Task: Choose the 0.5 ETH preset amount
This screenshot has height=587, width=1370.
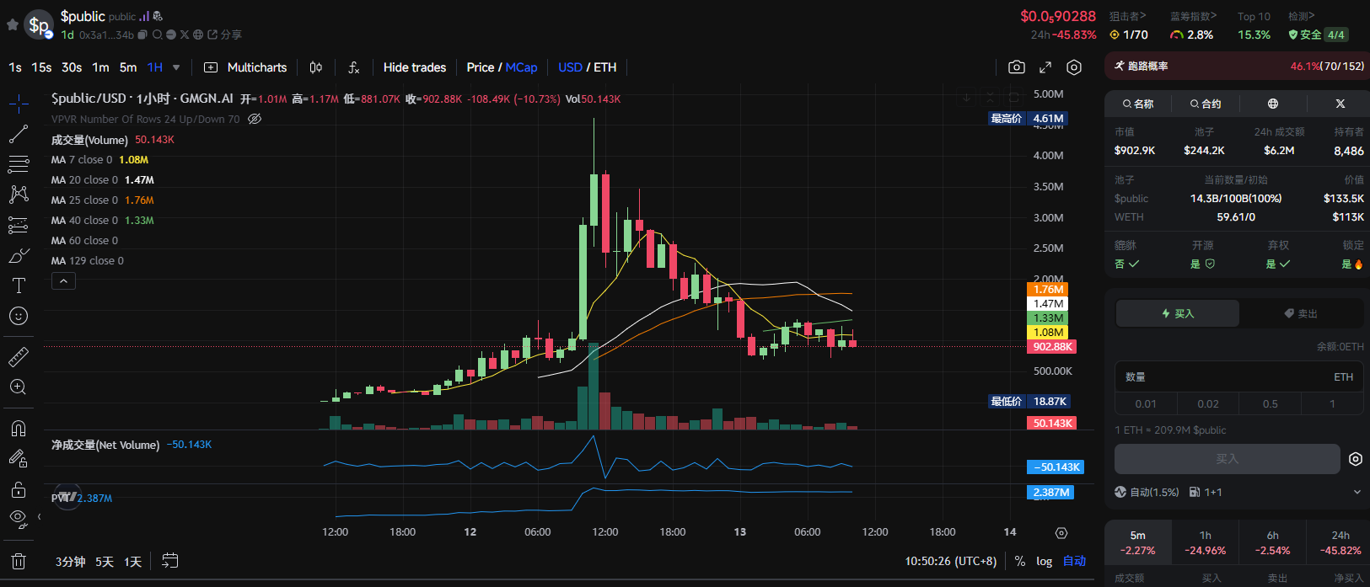Action: [x=1271, y=404]
